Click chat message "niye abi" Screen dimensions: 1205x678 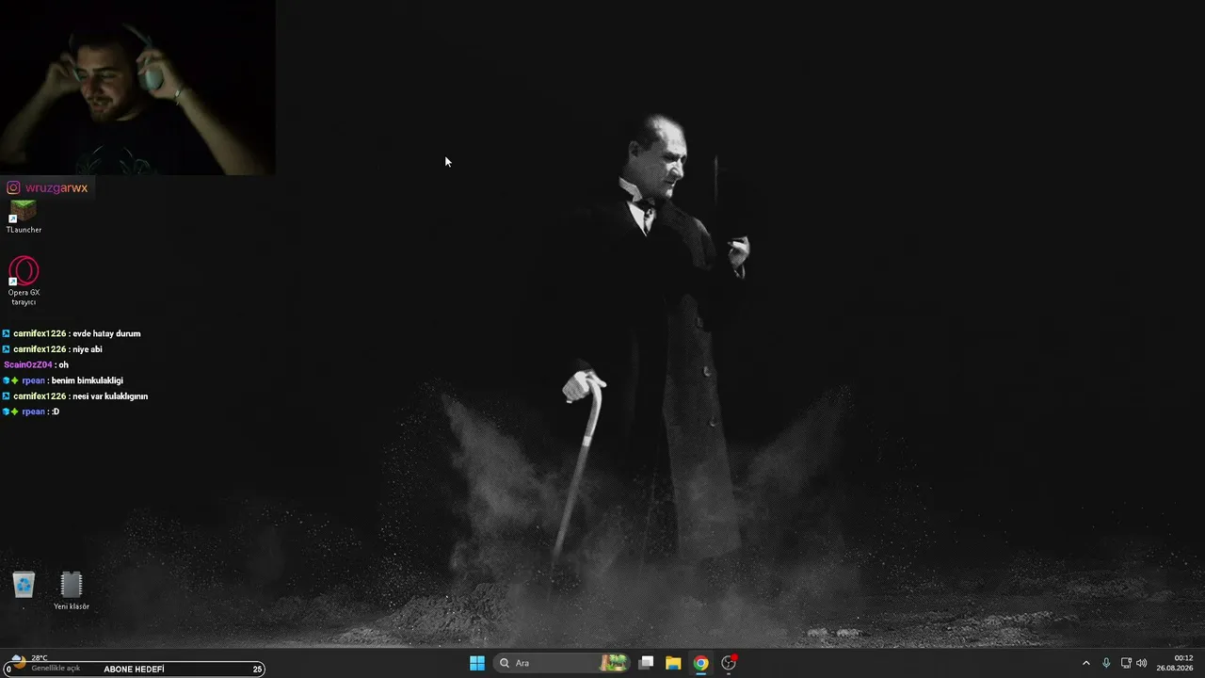pyautogui.click(x=87, y=349)
